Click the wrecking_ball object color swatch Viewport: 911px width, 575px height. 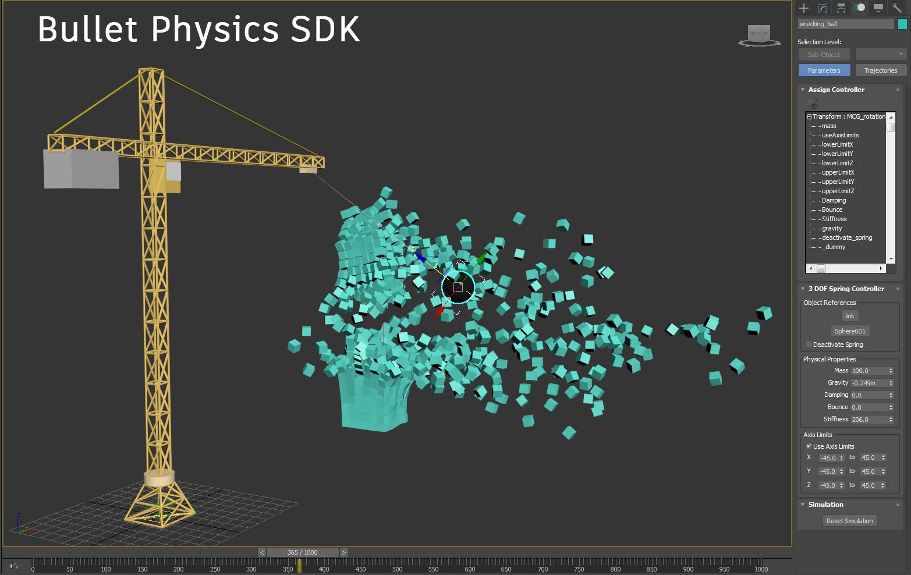[902, 24]
